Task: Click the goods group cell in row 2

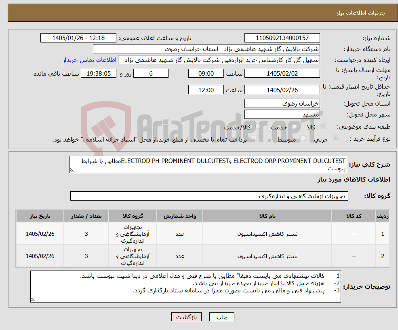Action: [x=133, y=256]
